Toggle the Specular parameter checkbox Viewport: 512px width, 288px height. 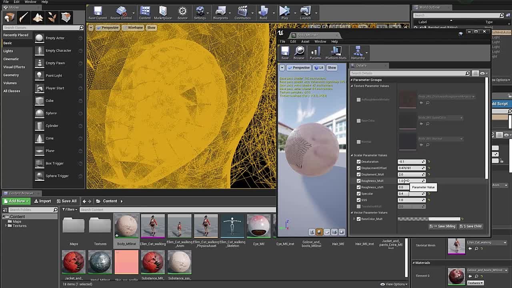coord(358,194)
